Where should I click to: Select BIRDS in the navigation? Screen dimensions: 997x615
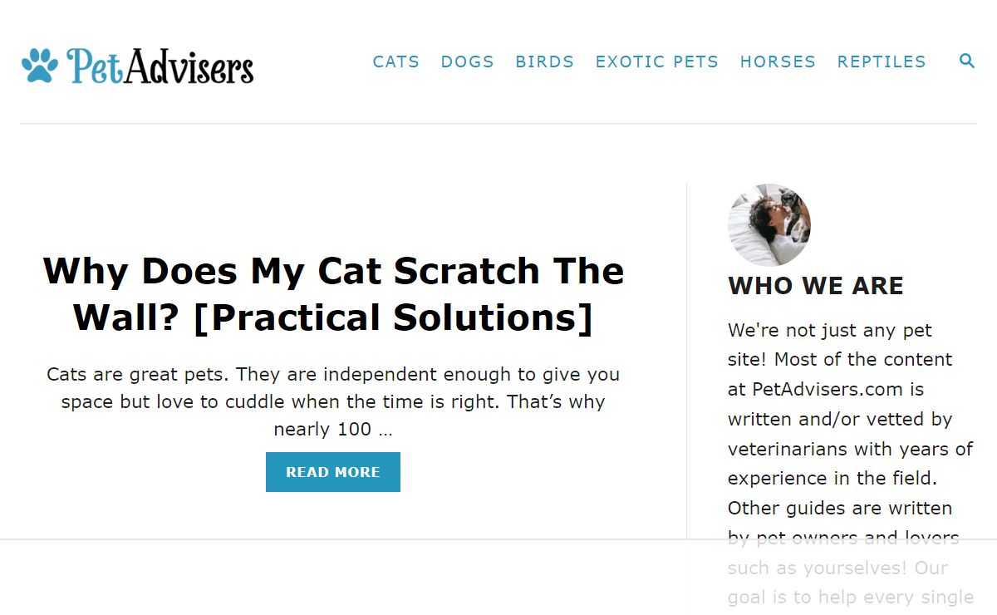(544, 61)
